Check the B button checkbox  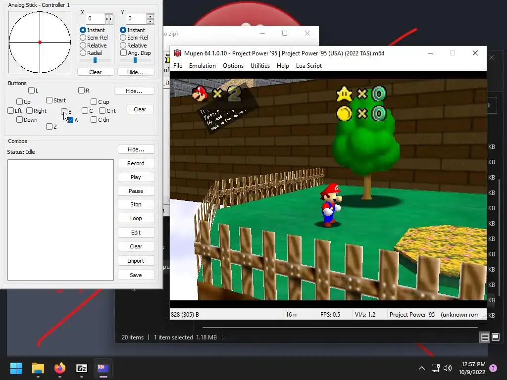click(64, 112)
